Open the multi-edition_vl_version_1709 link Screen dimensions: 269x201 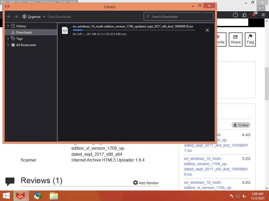(x=208, y=185)
